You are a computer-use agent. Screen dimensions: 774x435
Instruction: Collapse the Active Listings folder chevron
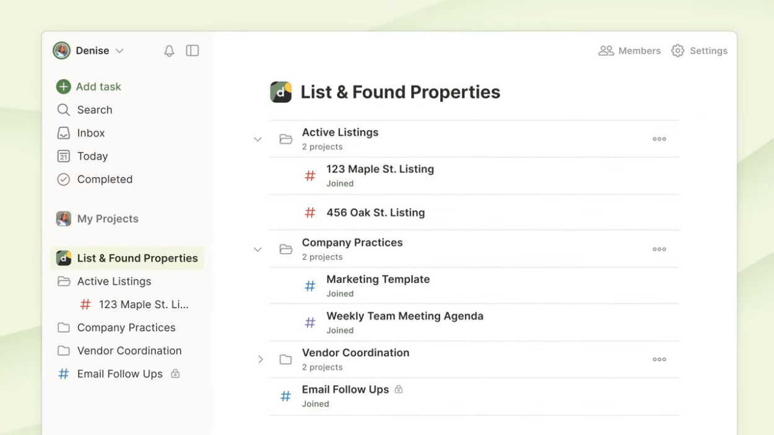coord(258,139)
